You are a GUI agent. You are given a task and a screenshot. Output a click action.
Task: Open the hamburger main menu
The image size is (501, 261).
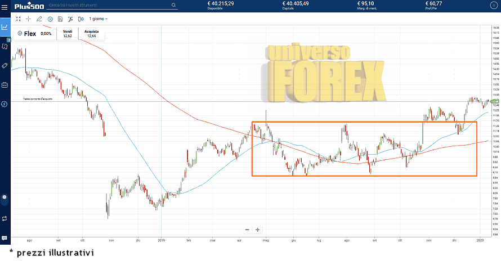point(5,6)
